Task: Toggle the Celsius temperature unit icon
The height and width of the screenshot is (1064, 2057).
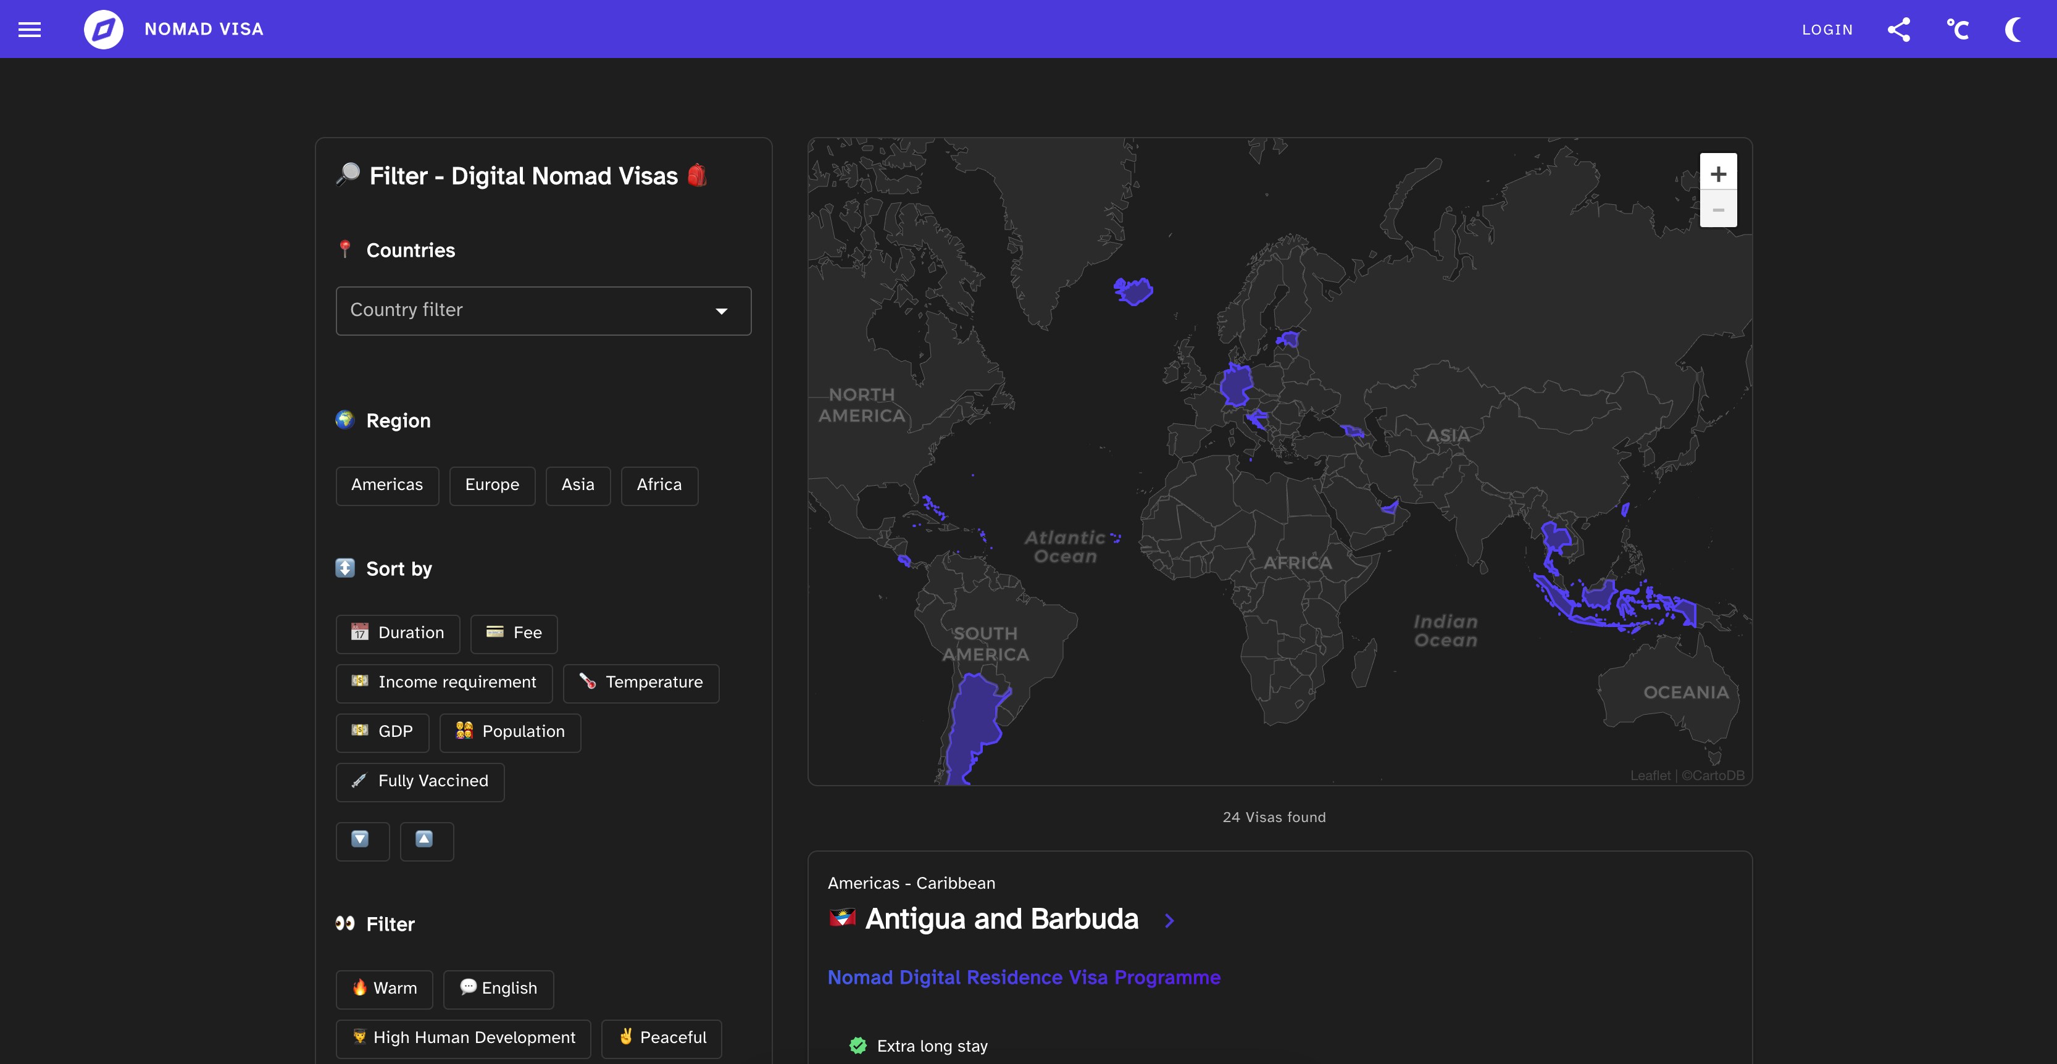Action: coord(1956,30)
